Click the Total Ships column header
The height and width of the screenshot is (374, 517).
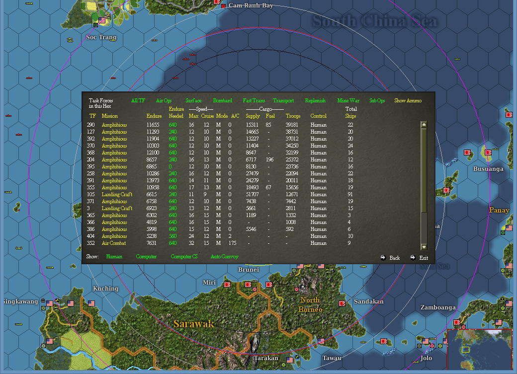coord(350,112)
